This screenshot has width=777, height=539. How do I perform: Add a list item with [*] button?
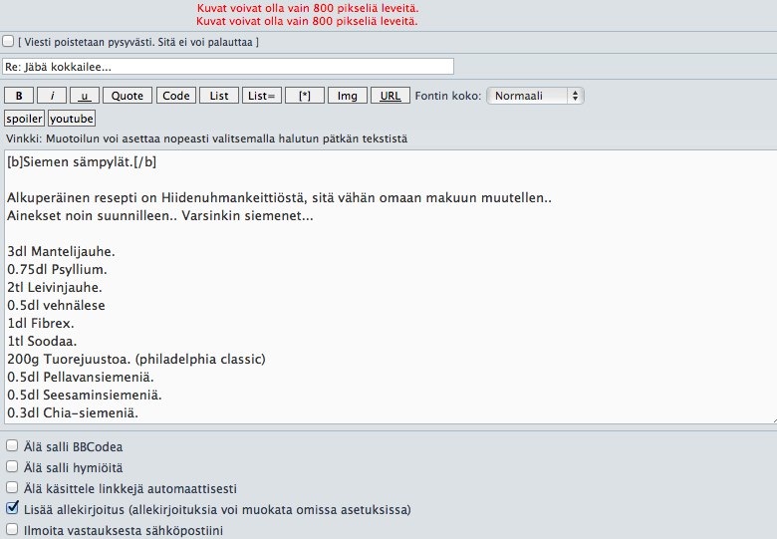(304, 96)
